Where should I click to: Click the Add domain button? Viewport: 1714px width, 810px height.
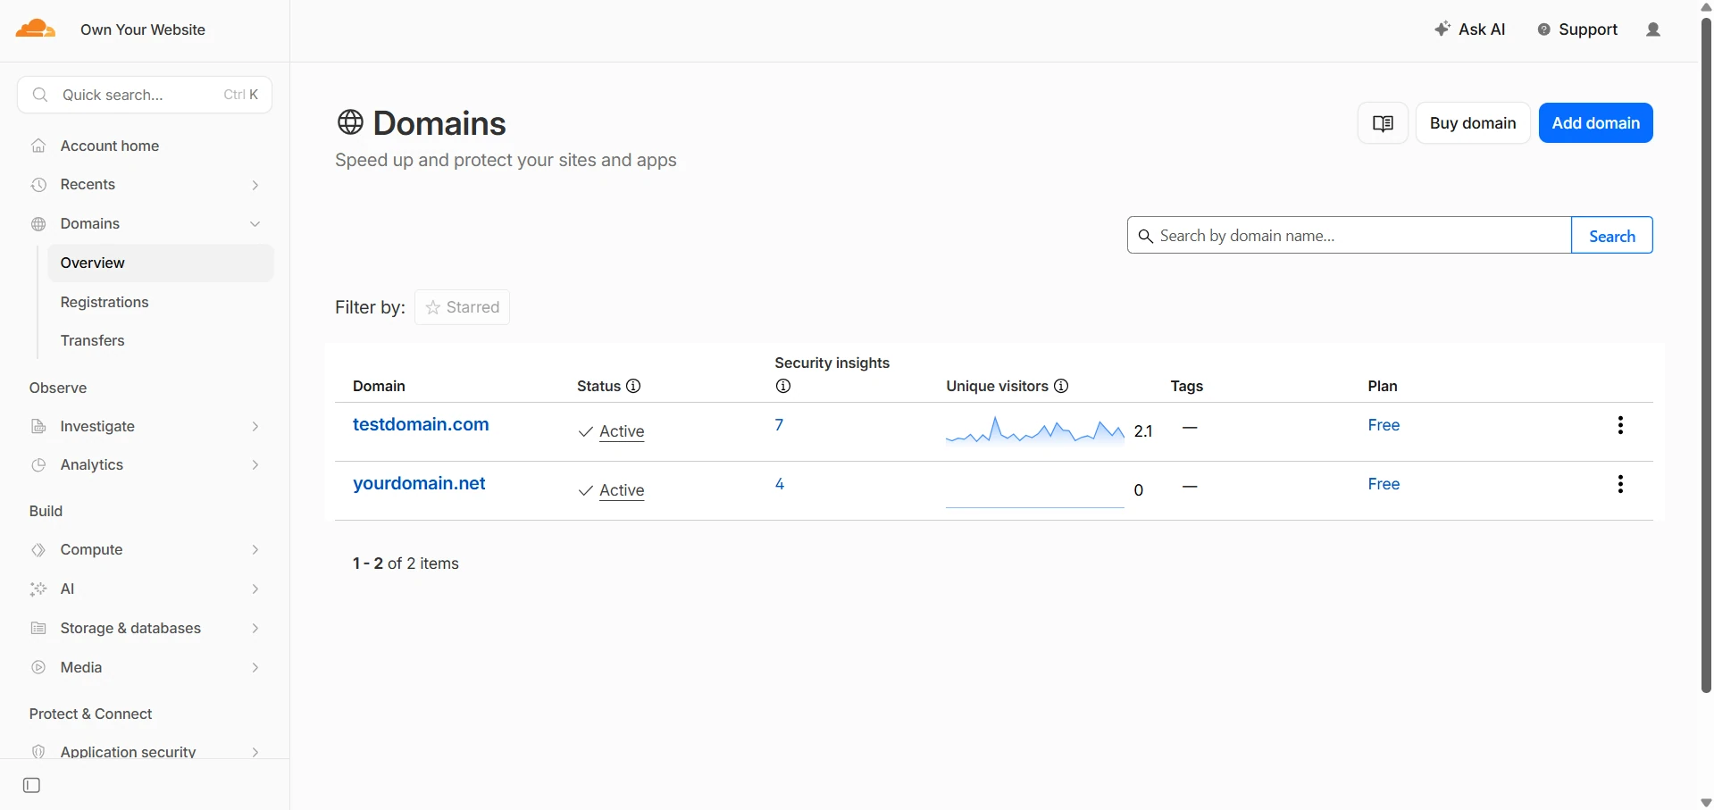tap(1595, 123)
